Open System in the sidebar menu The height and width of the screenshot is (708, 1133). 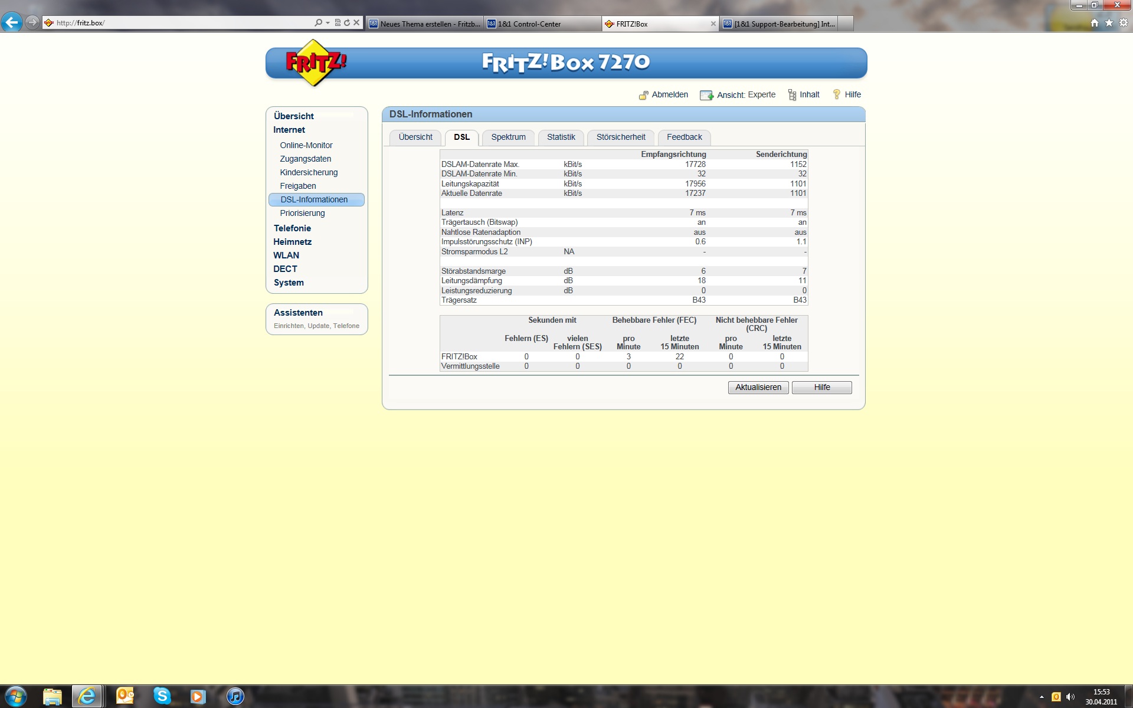[x=289, y=283]
